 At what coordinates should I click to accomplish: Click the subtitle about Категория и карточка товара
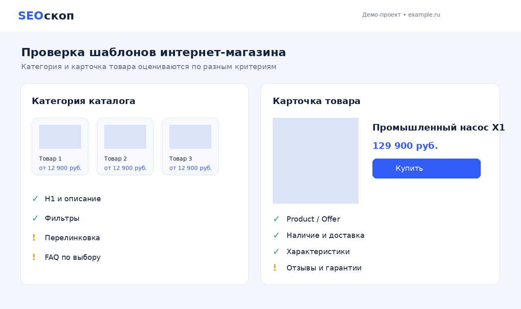149,67
